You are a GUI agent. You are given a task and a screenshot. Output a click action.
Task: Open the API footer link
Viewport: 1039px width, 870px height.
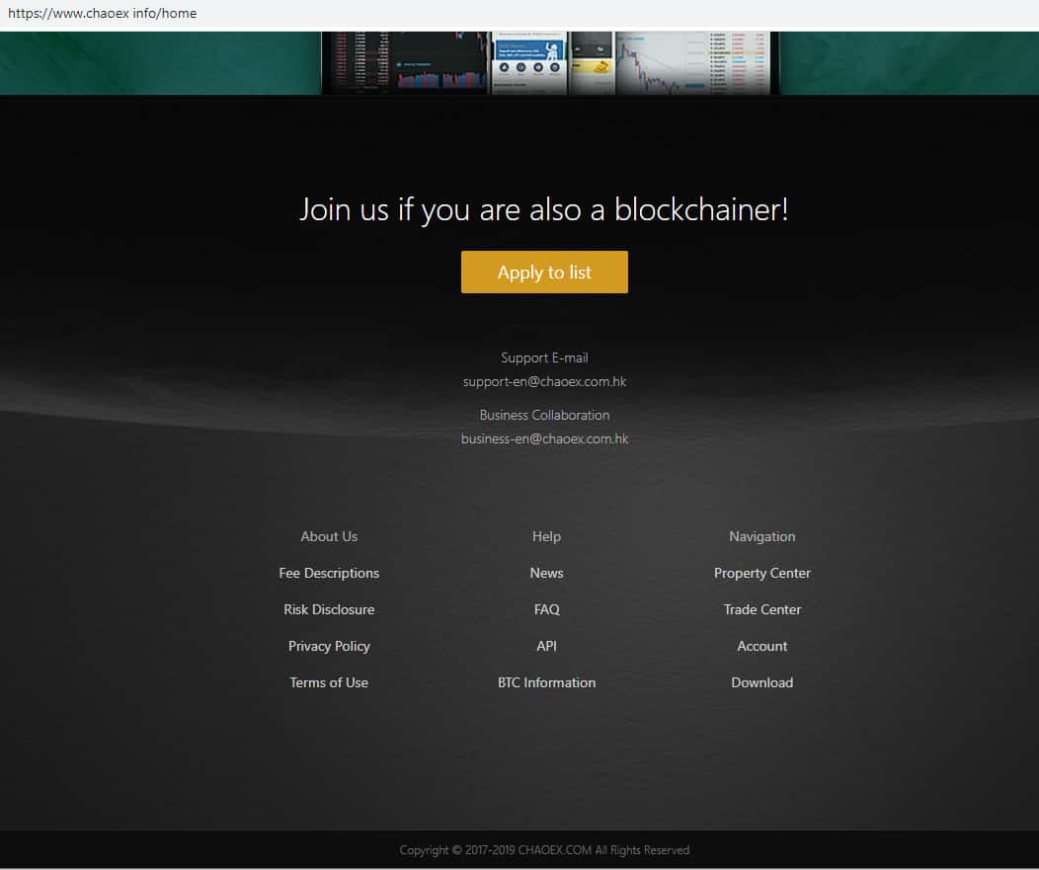[547, 646]
